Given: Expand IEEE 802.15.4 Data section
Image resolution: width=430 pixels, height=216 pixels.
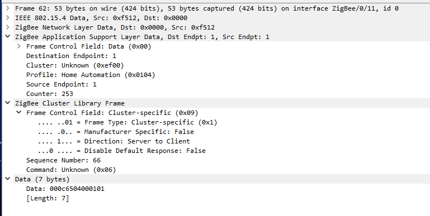Looking at the screenshot, I should pyautogui.click(x=8, y=18).
